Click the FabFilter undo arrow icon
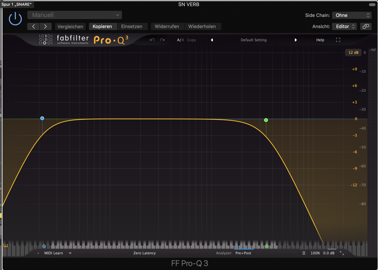 pos(152,40)
